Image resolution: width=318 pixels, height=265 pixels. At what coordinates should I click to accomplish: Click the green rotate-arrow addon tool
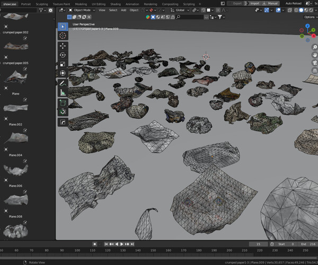point(63,112)
